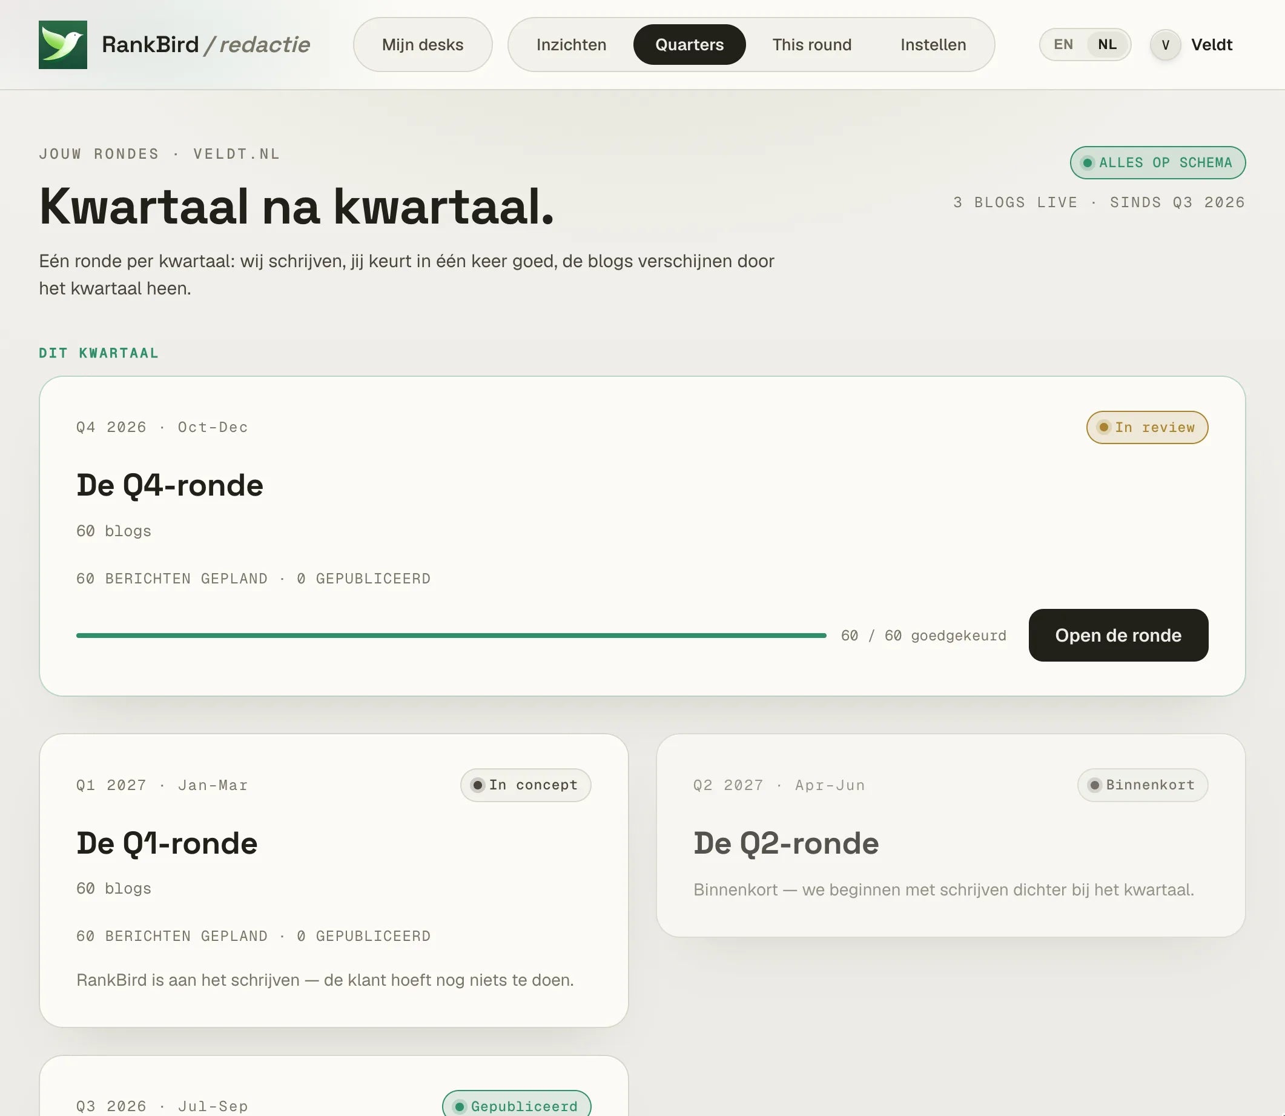The width and height of the screenshot is (1285, 1116).
Task: Switch language to EN
Action: coord(1063,45)
